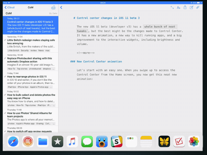Open Tweetbot from the dock

click(x=102, y=141)
